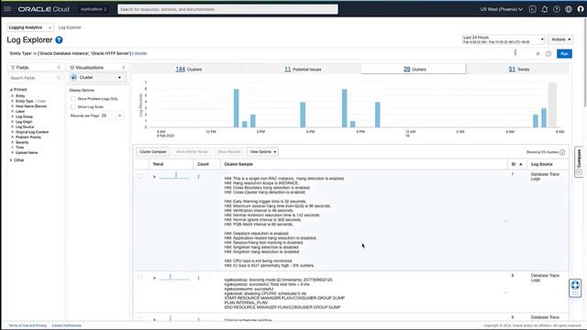
Task: Open the Applications menu in the header
Action: coord(94,9)
